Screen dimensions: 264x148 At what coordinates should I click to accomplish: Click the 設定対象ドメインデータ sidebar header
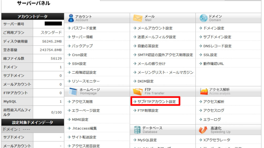(33, 122)
